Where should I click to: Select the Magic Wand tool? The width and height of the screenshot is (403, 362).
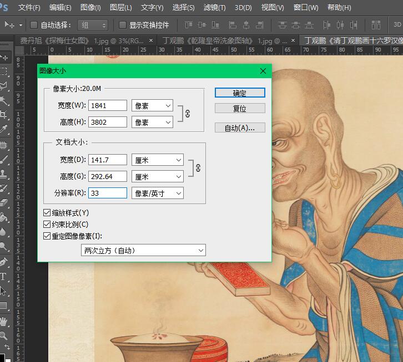pos(4,101)
